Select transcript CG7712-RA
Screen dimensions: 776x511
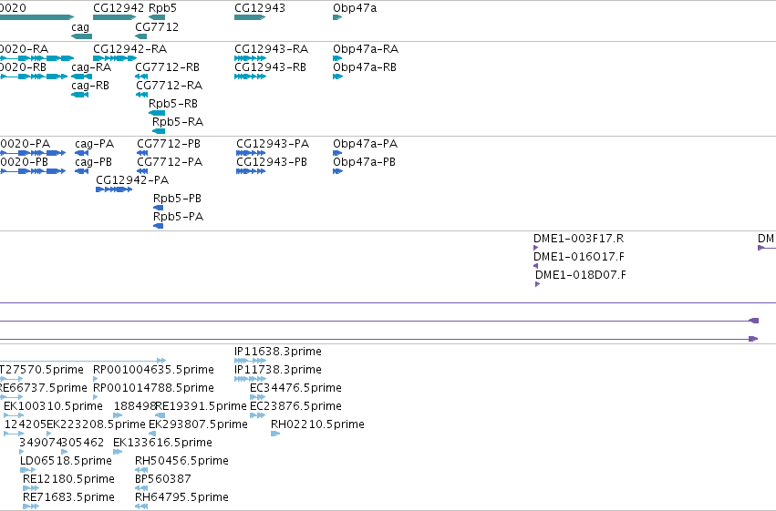[x=170, y=86]
